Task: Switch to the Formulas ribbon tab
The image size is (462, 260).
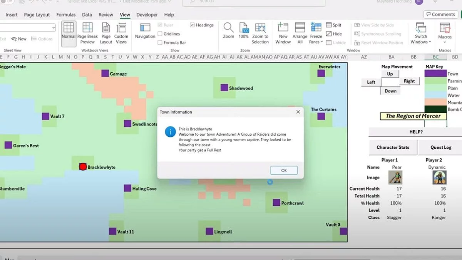Action: [x=66, y=15]
